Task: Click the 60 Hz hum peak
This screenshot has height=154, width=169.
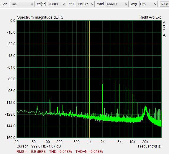Action: coord(37,105)
